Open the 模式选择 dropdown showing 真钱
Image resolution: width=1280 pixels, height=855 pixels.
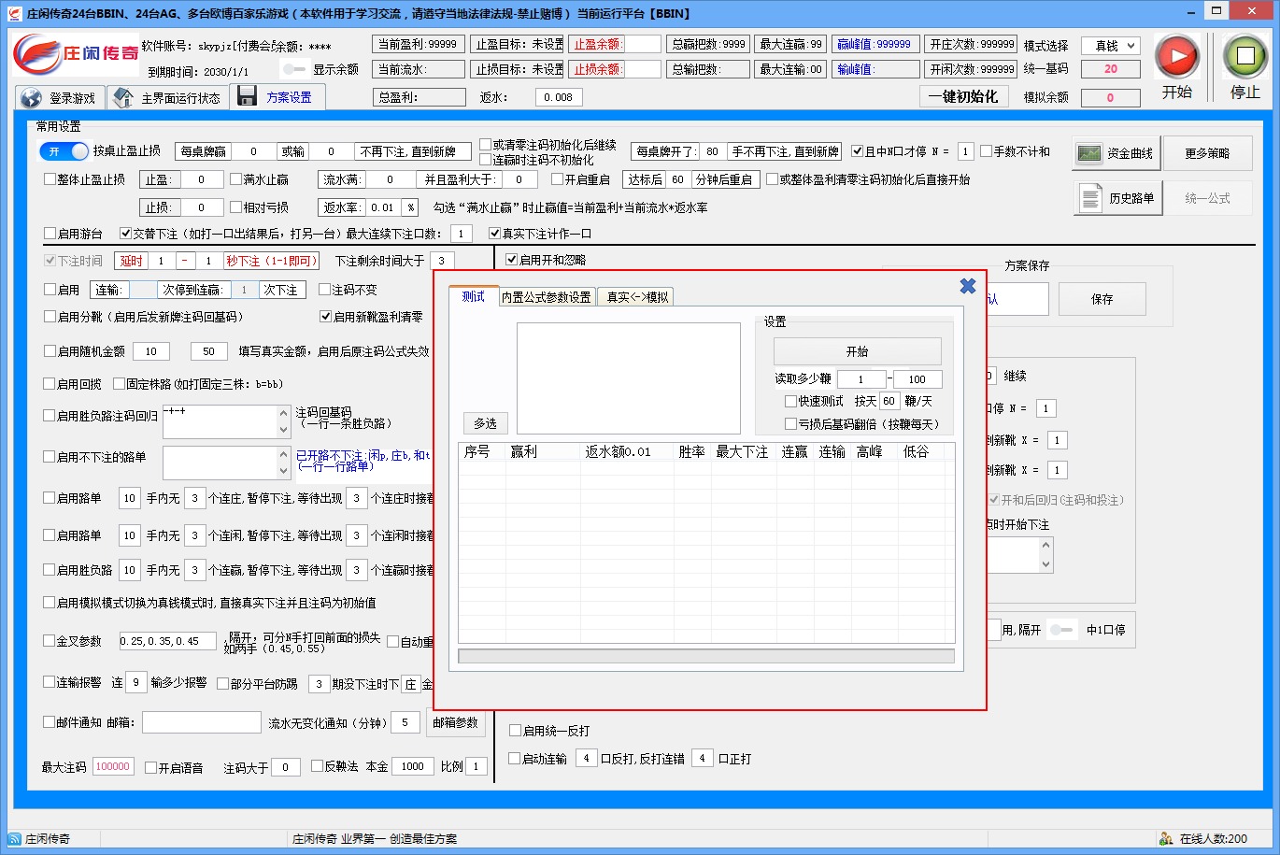click(x=1111, y=46)
